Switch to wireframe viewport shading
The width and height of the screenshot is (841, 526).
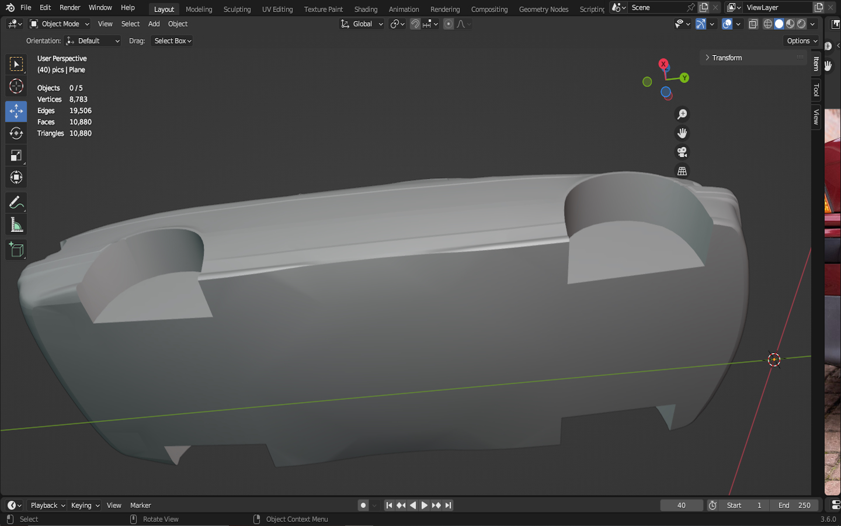click(x=768, y=24)
